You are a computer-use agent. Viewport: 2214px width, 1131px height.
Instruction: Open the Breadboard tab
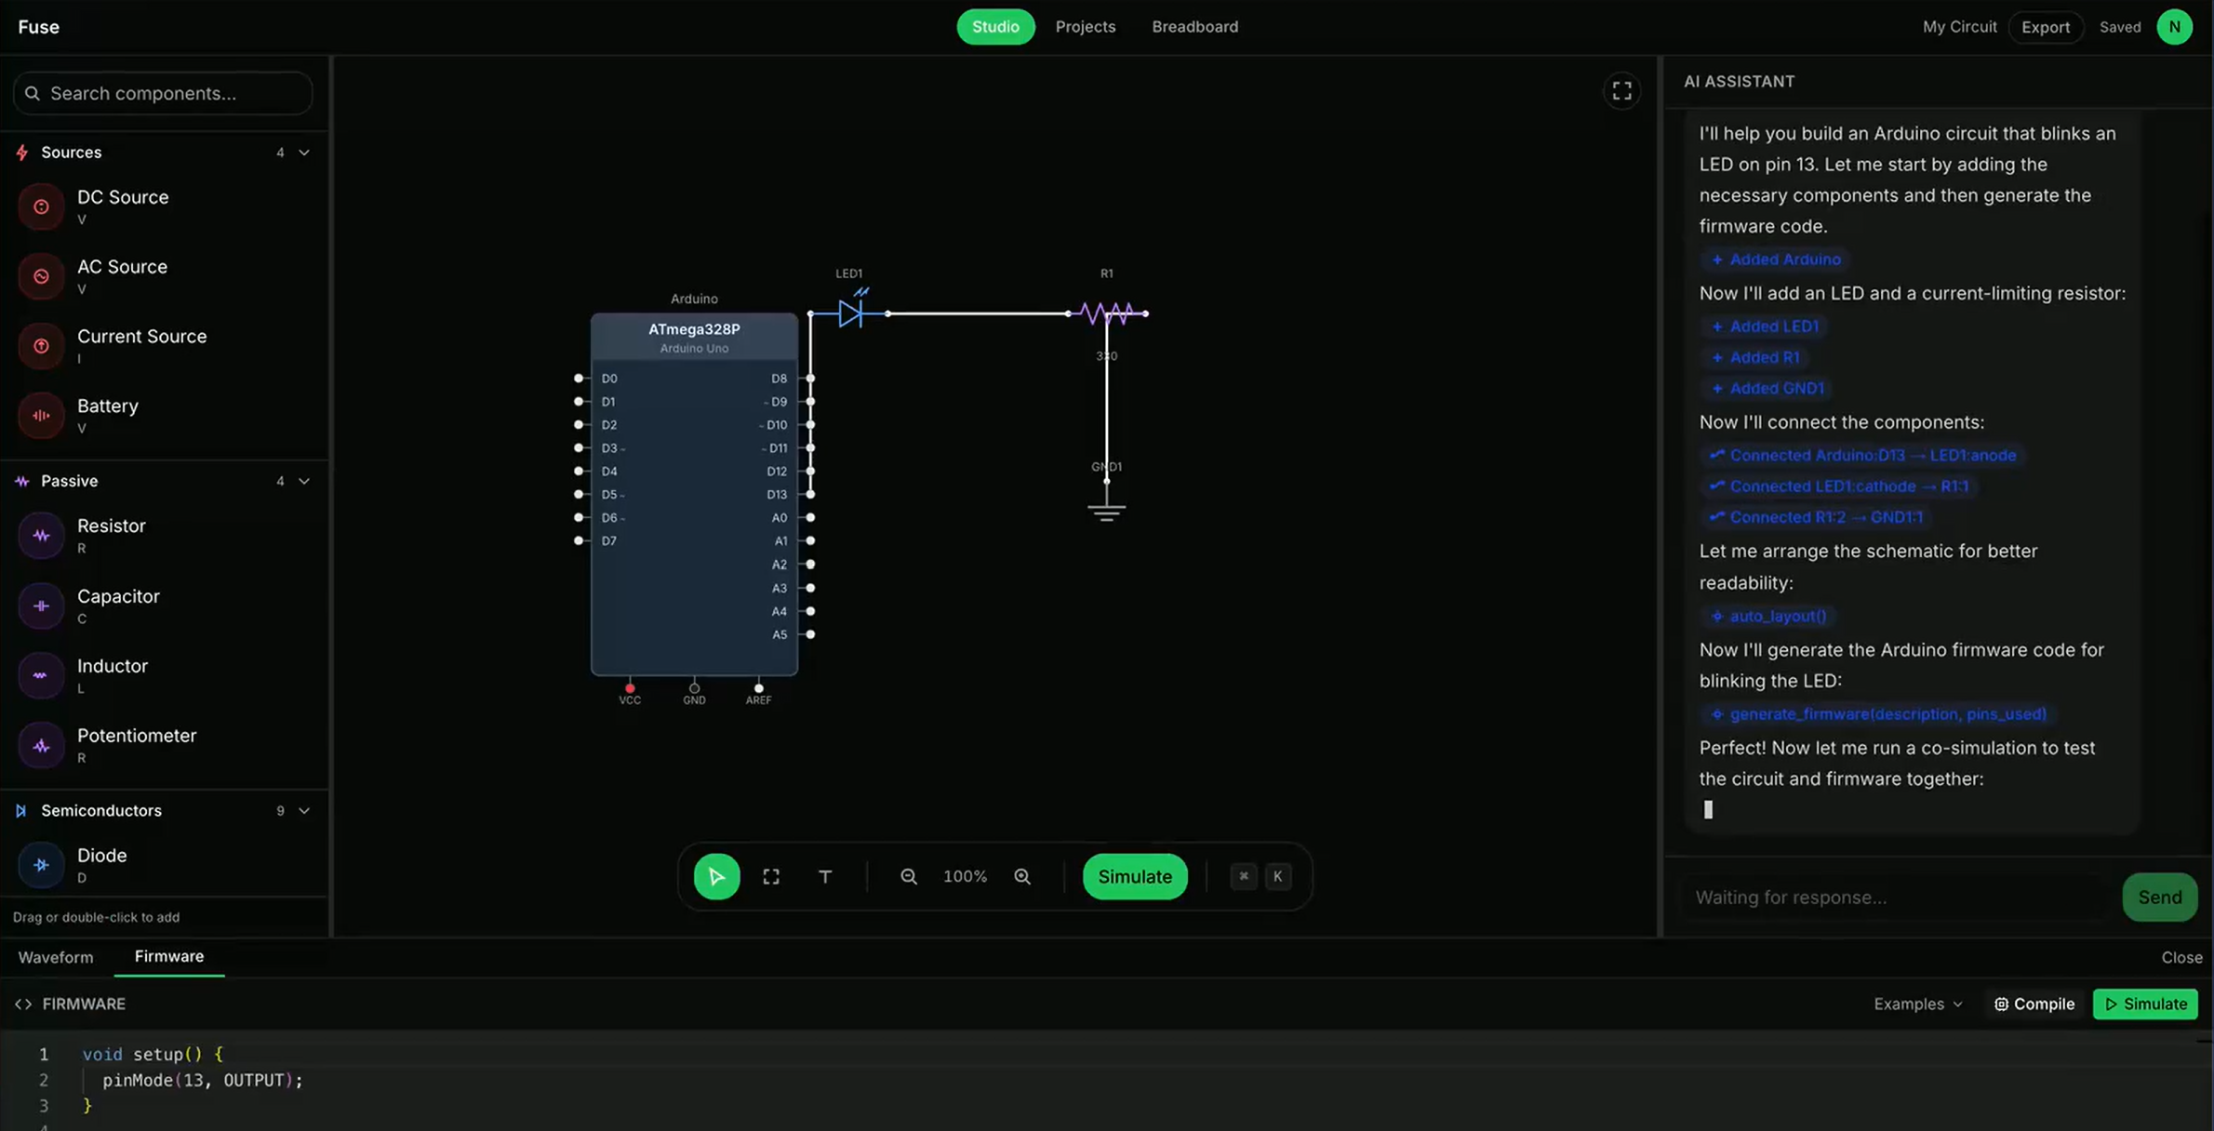[x=1194, y=27]
